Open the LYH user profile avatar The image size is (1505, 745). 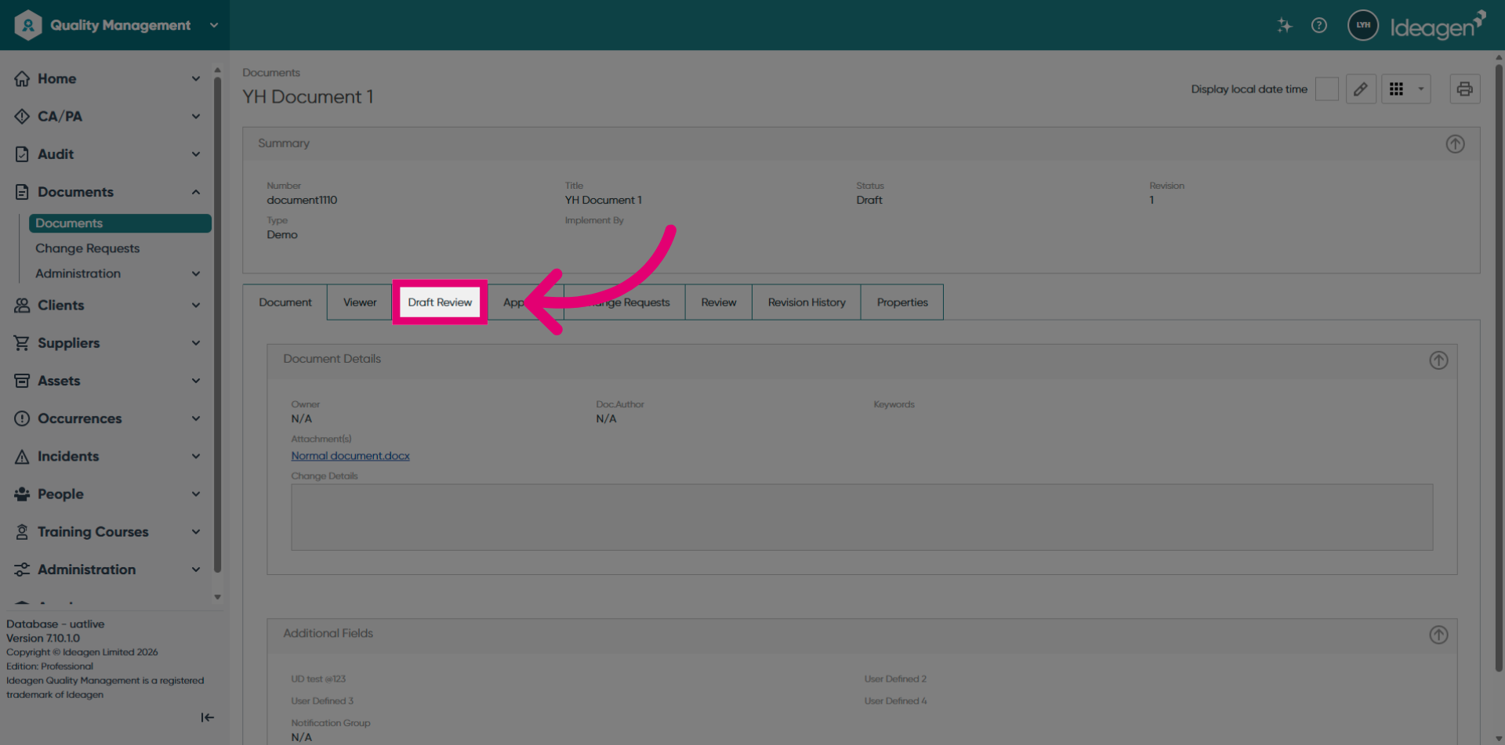(1363, 25)
